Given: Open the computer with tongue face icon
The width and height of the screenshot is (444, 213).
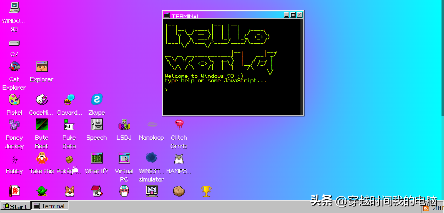Looking at the screenshot, I should (x=152, y=191).
